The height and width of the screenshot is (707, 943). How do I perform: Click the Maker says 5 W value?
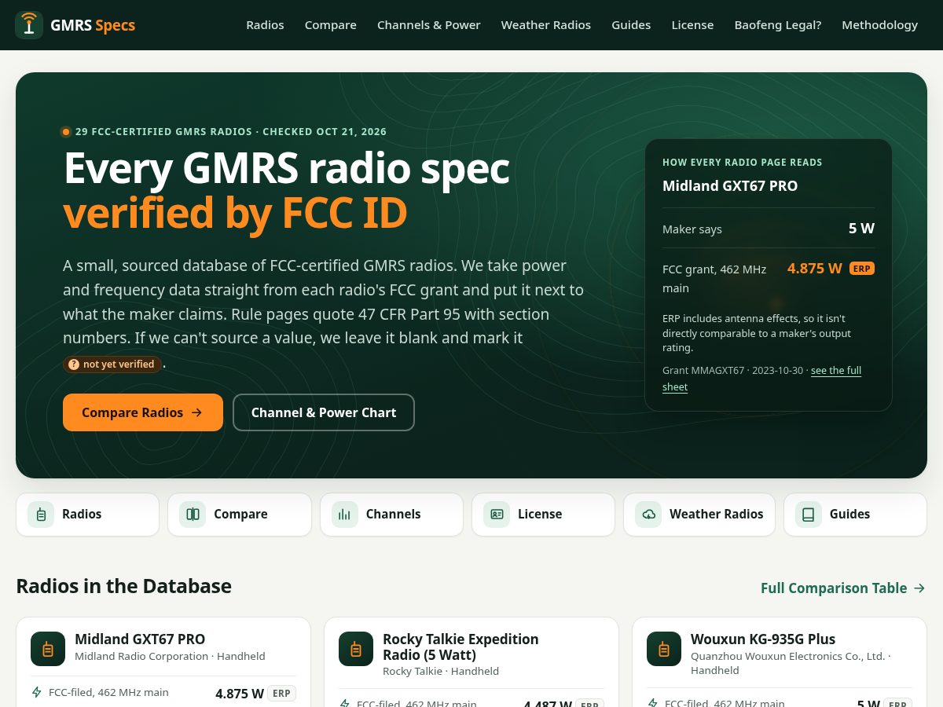tap(861, 229)
